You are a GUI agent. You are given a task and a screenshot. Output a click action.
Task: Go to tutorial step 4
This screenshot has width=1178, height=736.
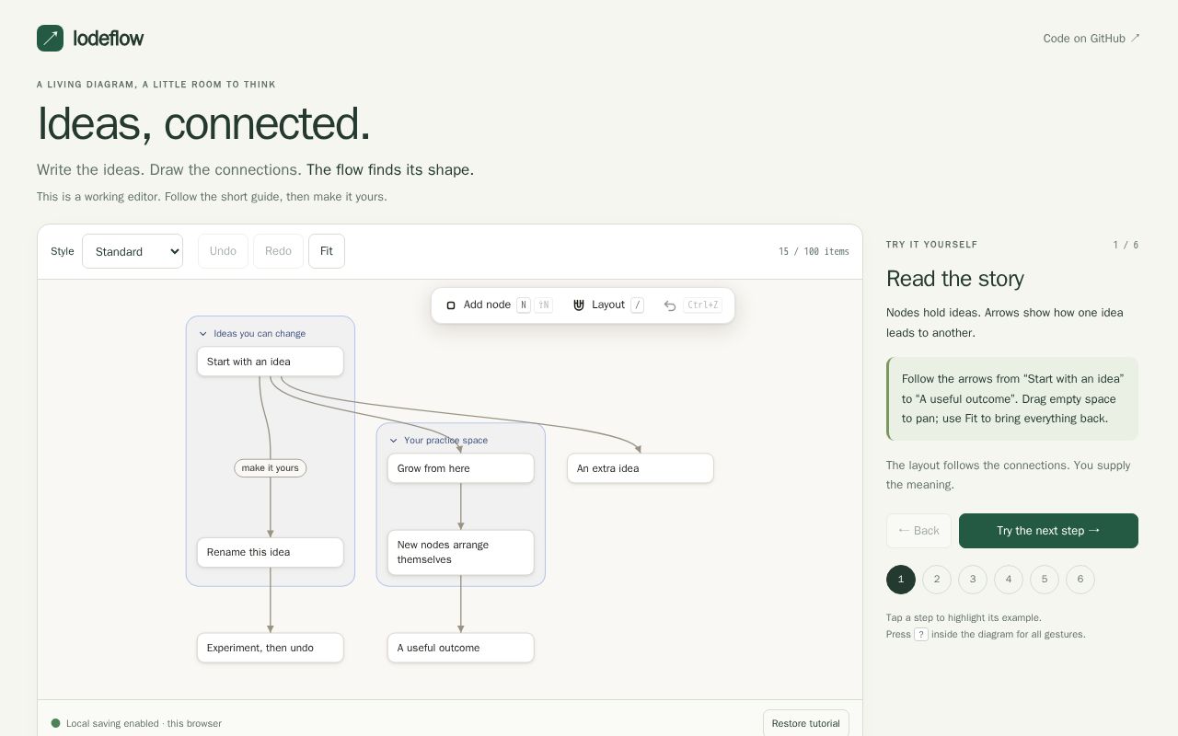1009,580
